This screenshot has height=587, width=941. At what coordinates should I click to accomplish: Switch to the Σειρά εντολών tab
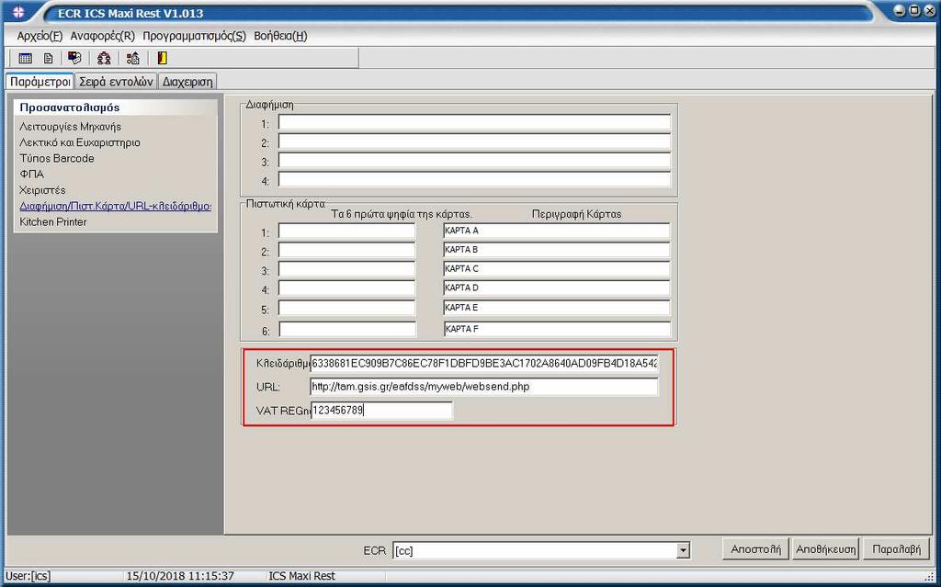[116, 81]
